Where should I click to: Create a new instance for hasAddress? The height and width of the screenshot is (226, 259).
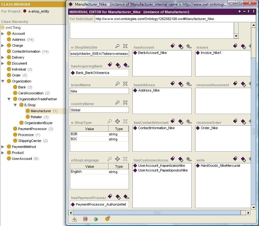click(173, 83)
